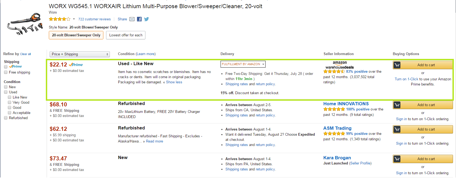Click cart icon for $22.12 offer
Viewport: 456px width, 184px height.
(x=397, y=65)
